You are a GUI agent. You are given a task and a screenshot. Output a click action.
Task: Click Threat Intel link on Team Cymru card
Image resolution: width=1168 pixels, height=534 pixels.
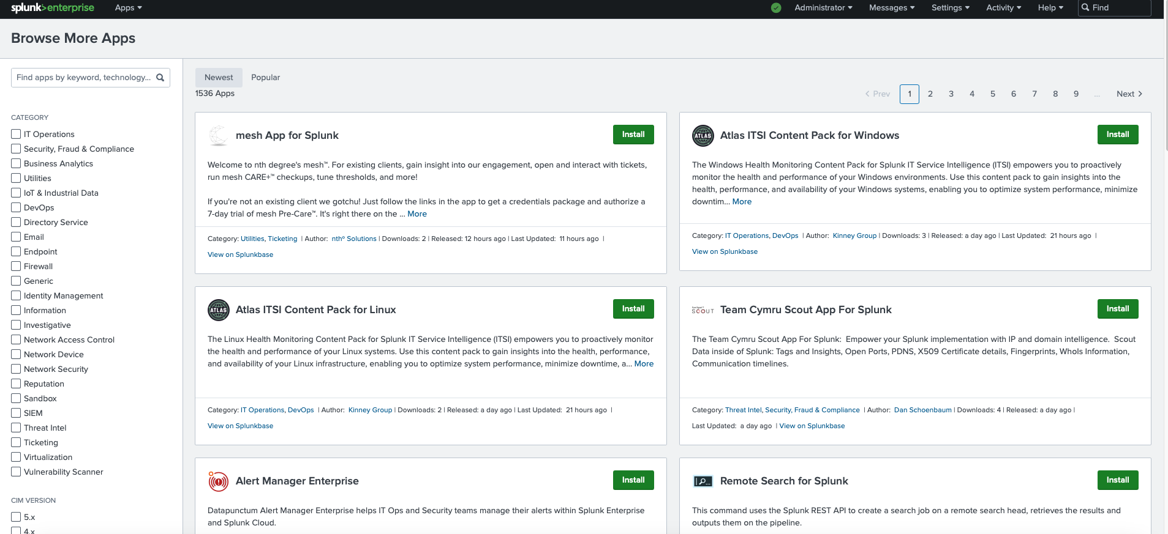[x=743, y=410]
